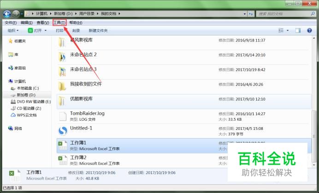Open the 帮助(H) menu
319x193 pixels.
pos(76,23)
